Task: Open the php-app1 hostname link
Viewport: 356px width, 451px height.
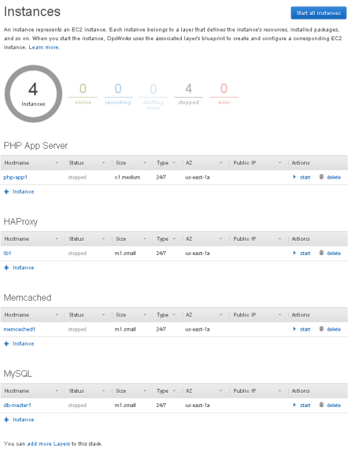Action: (16, 177)
